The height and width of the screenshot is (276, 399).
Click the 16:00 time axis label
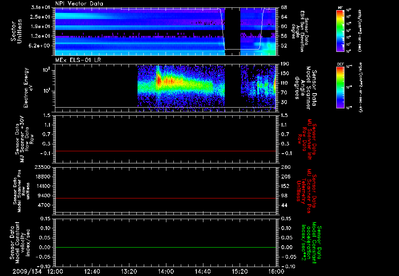pos(276,271)
